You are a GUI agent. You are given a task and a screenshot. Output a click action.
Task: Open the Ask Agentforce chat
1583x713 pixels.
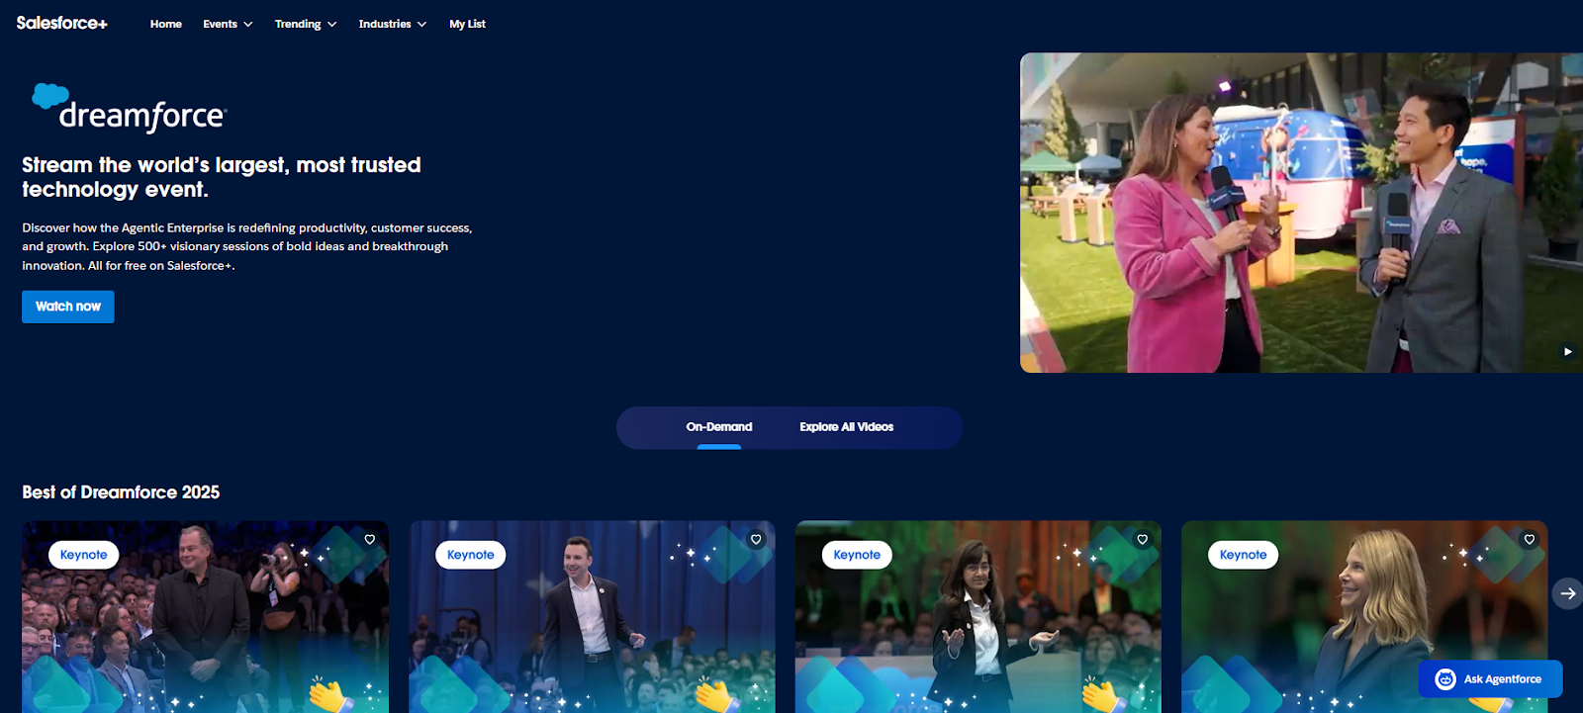pyautogui.click(x=1490, y=678)
